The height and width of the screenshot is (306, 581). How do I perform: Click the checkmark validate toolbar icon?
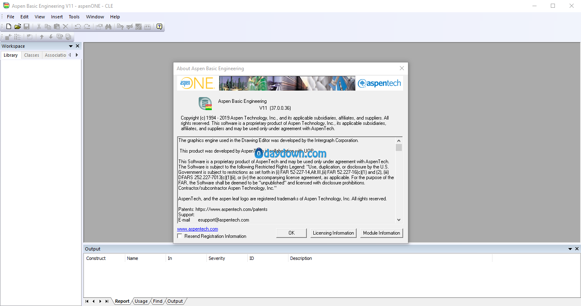[x=129, y=27]
